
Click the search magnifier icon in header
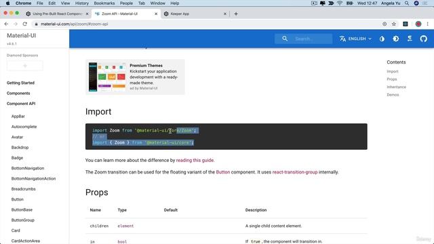[x=285, y=39]
